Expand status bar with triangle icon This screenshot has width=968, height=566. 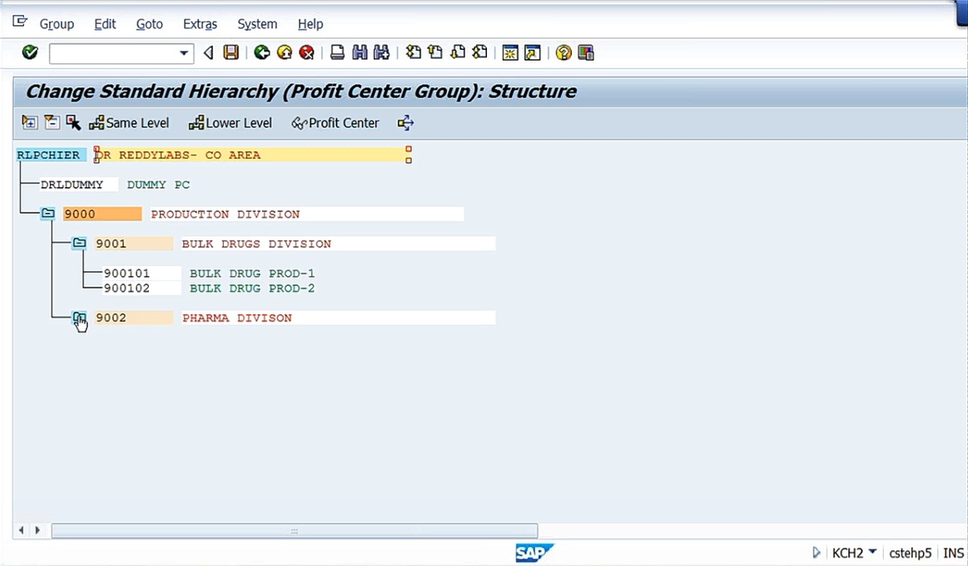pos(817,553)
